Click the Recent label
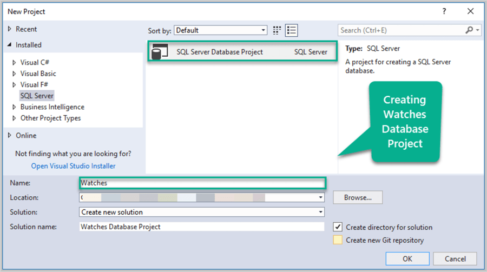 pyautogui.click(x=27, y=29)
